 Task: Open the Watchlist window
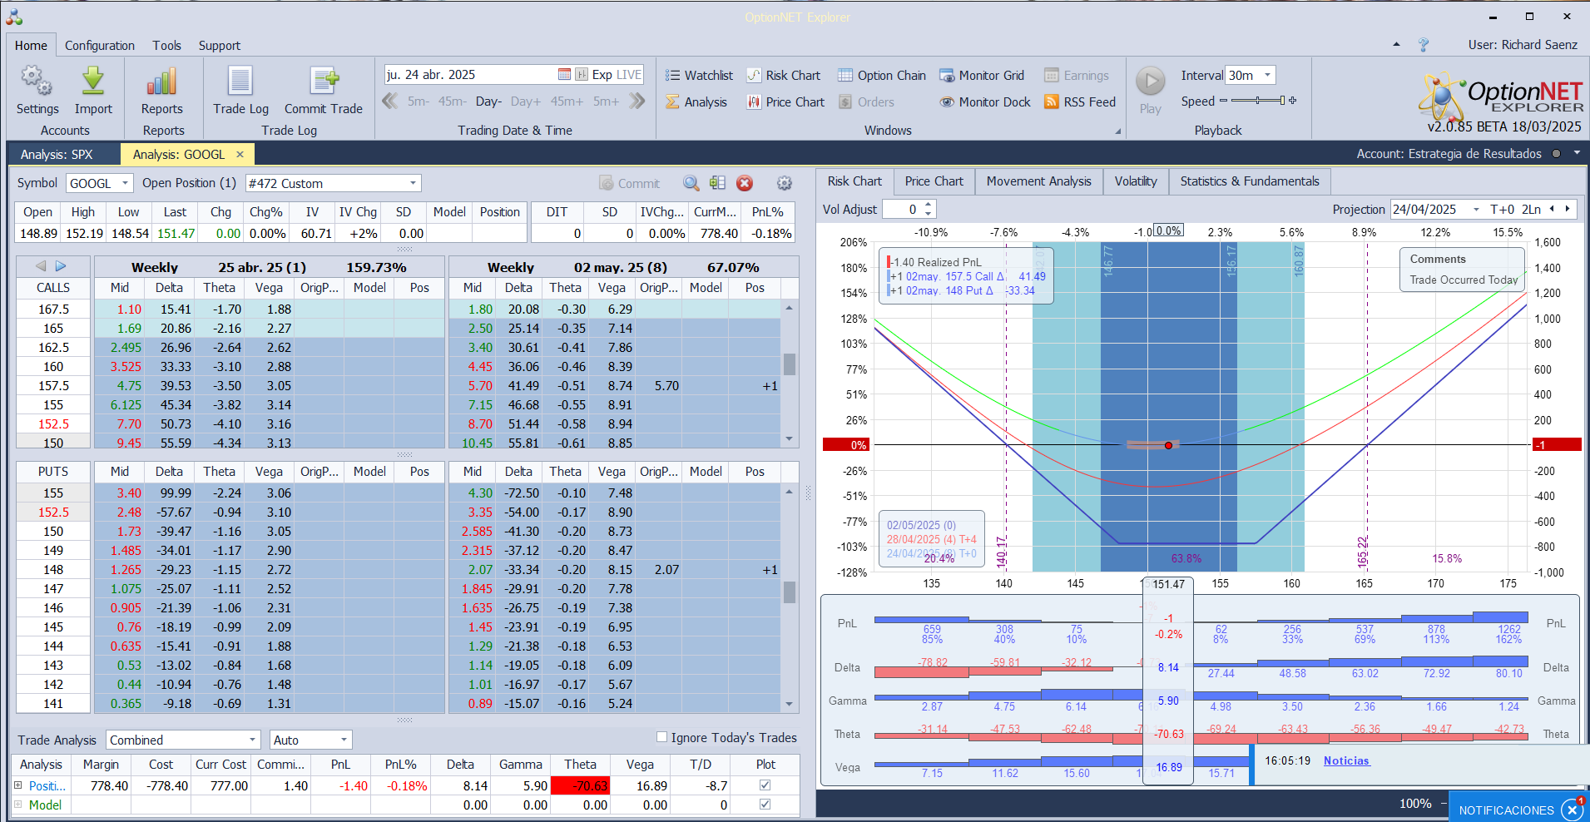[699, 76]
